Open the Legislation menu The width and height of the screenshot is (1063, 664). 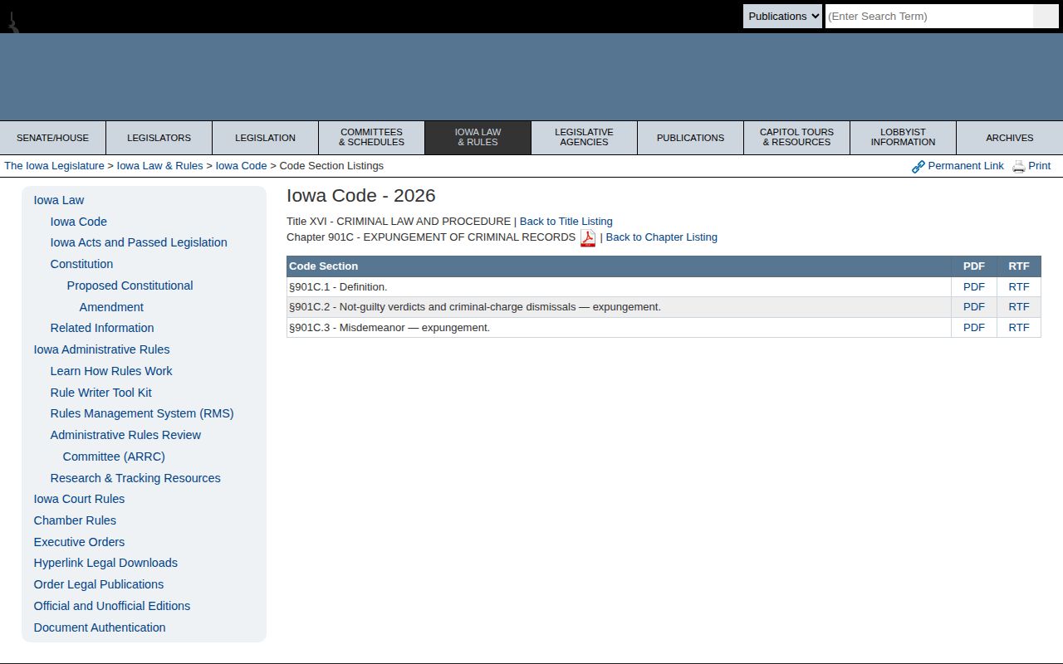coord(265,138)
